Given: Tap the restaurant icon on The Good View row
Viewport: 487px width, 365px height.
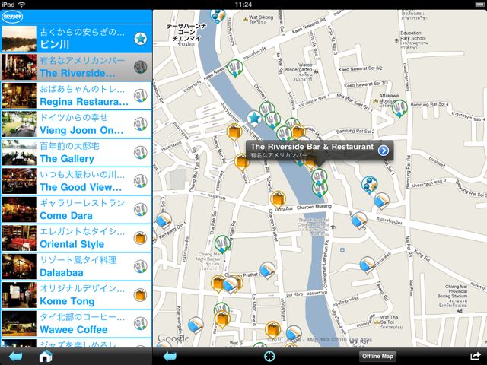Looking at the screenshot, I should click(x=140, y=181).
